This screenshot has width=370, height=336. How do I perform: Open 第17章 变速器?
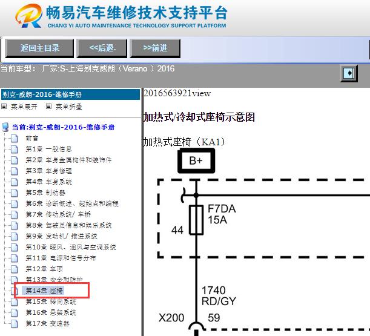(x=47, y=323)
